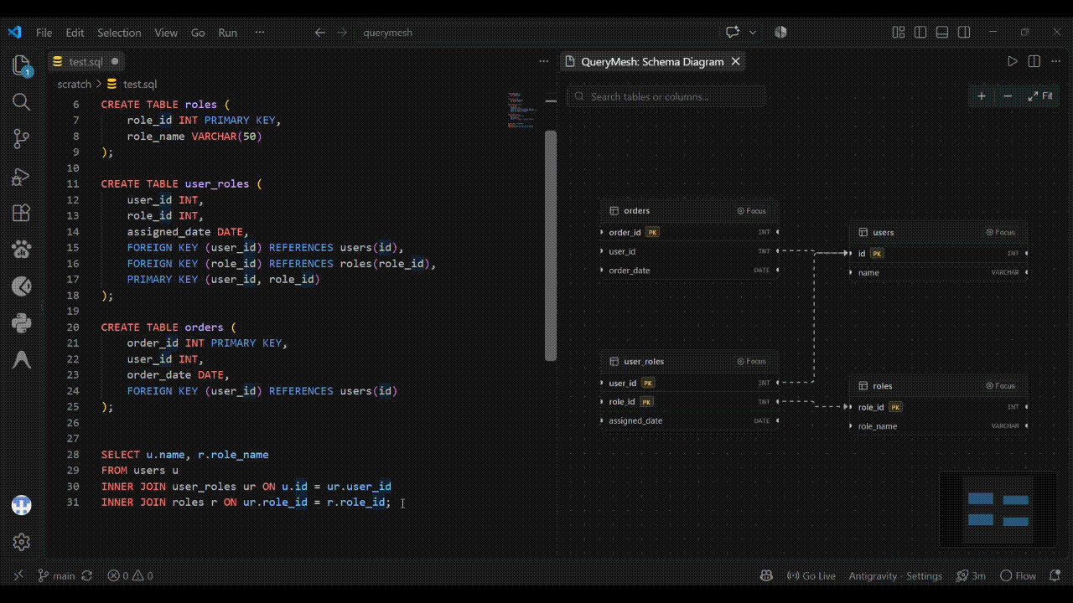
Task: Focus the users table
Action: coord(1001,233)
